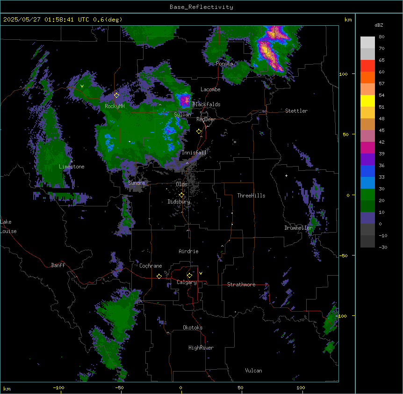
Task: Click the Sylvan city label
Action: 182,115
